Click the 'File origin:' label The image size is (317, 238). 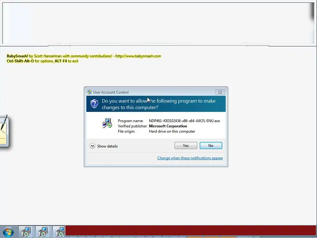click(126, 131)
